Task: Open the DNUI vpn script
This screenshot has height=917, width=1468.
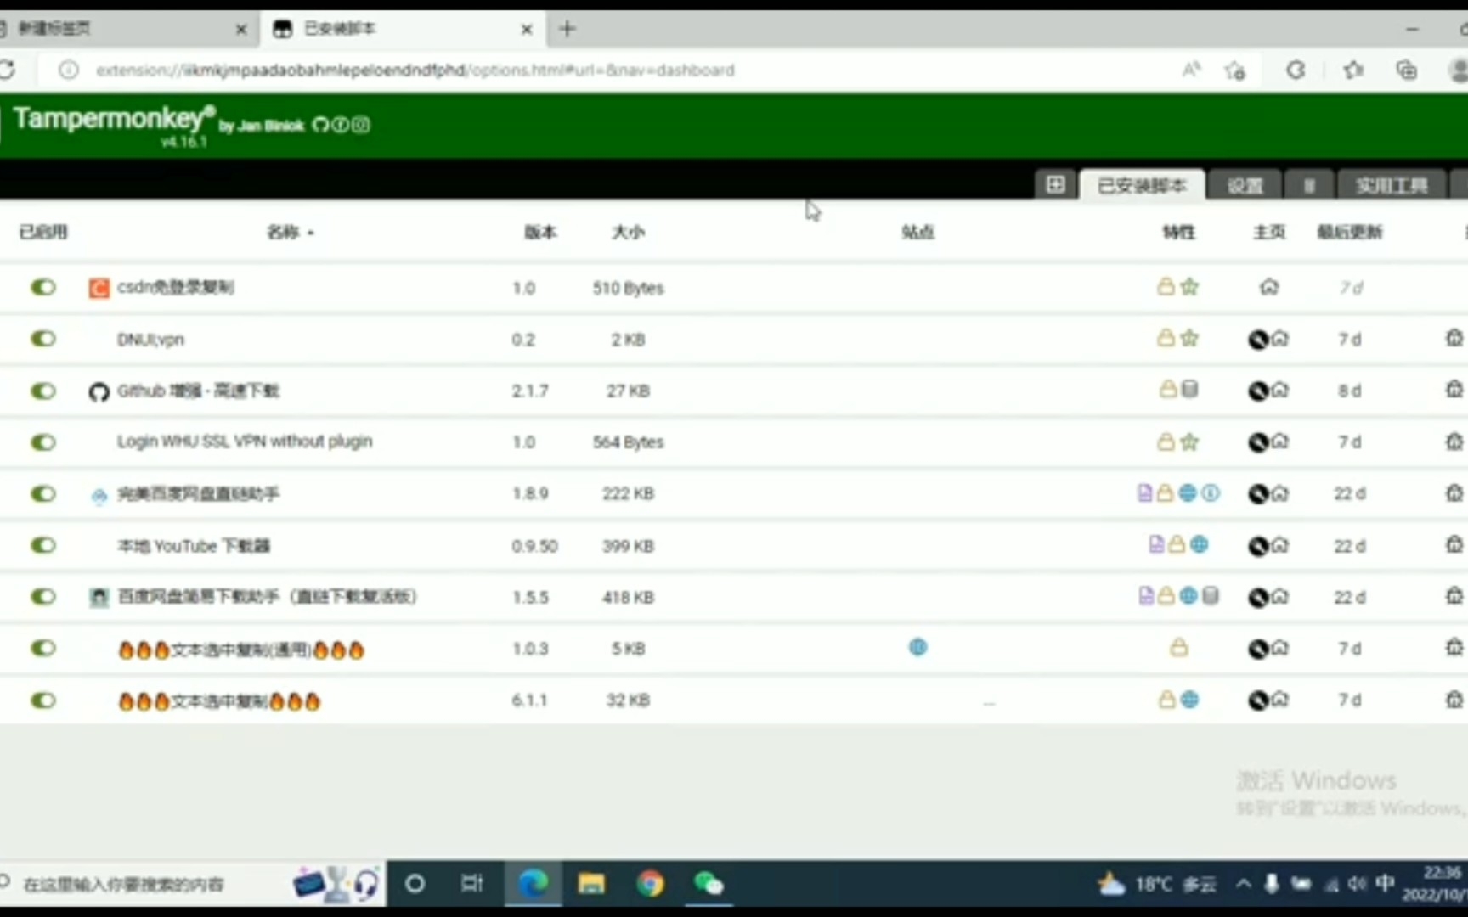Action: (x=150, y=340)
